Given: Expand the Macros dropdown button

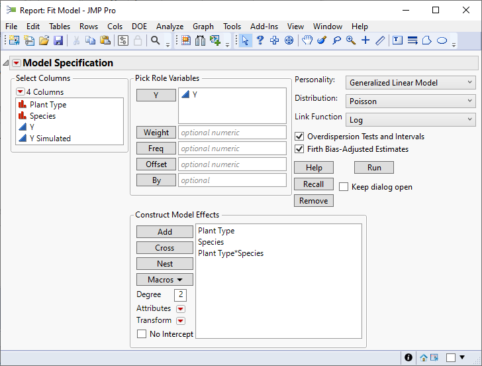Looking at the screenshot, I should coord(165,280).
